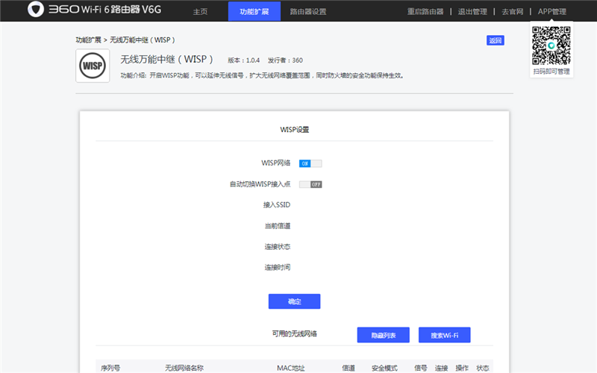Open the 主页 tab

[x=200, y=11]
